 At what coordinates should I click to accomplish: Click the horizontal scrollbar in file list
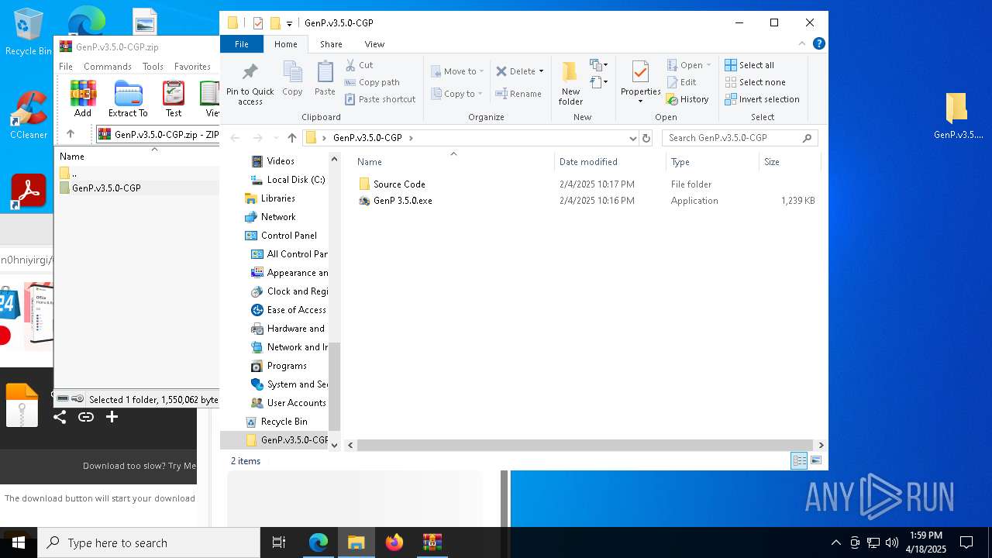click(x=586, y=446)
